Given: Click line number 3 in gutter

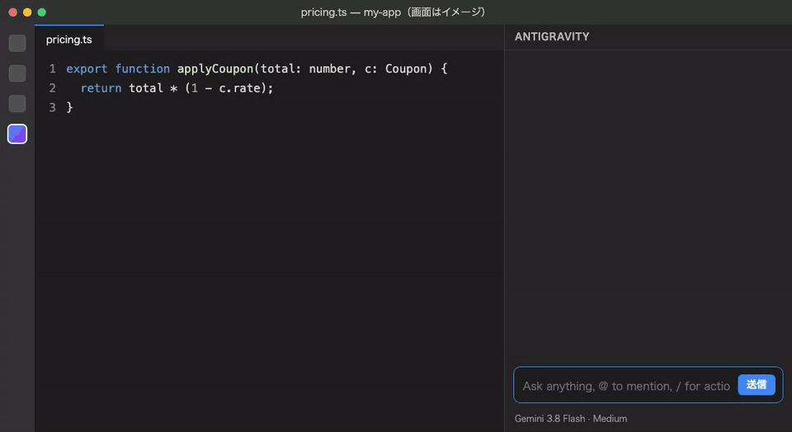Looking at the screenshot, I should [53, 107].
